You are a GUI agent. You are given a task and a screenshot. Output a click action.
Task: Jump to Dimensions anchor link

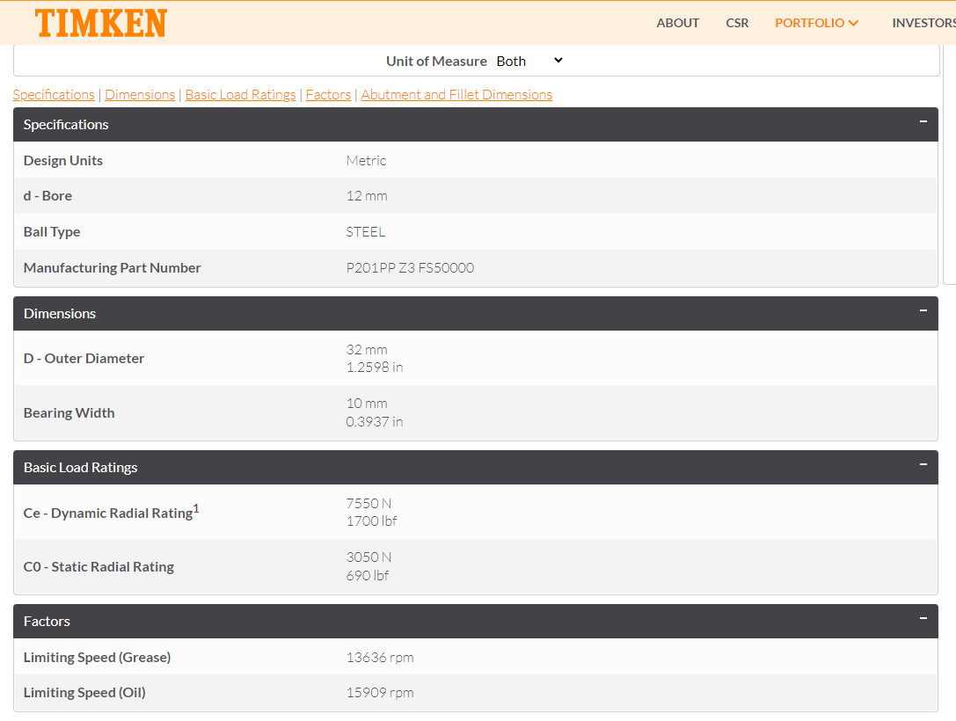tap(140, 94)
